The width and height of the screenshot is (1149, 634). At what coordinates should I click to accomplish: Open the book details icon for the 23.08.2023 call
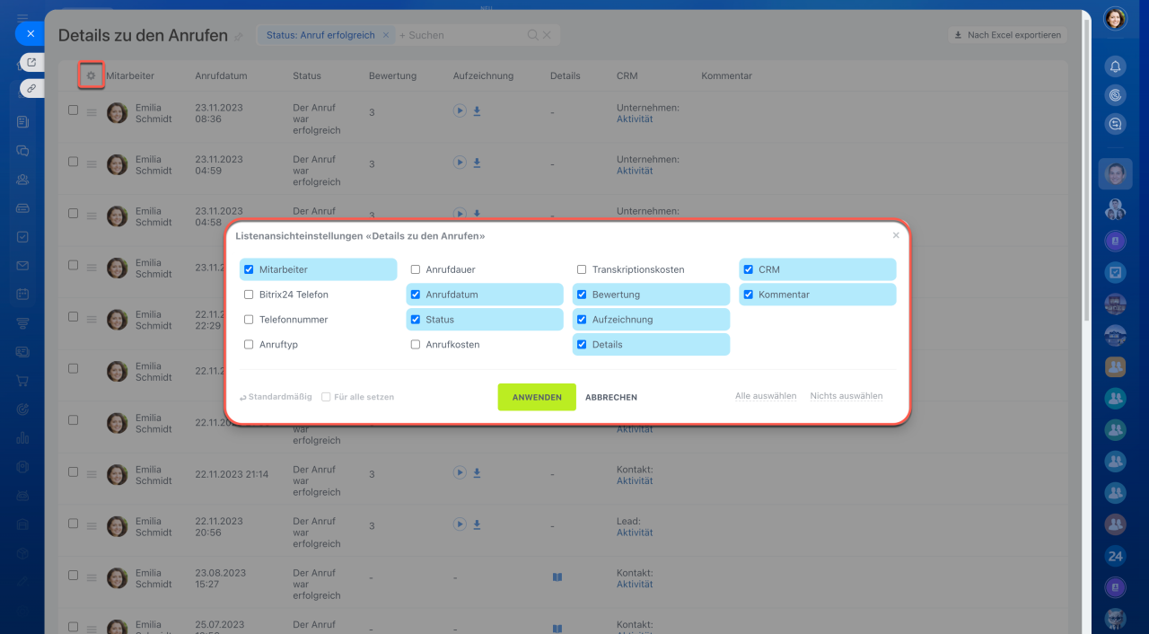[x=557, y=577]
